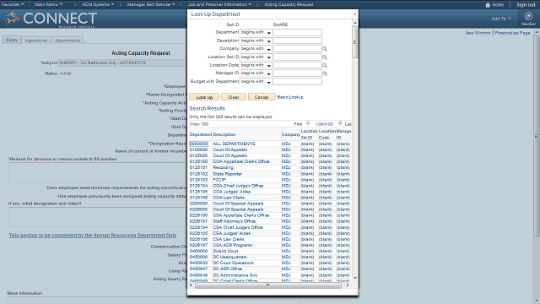Click Human Resources Department Only section link
The width and height of the screenshot is (540, 304).
93,235
